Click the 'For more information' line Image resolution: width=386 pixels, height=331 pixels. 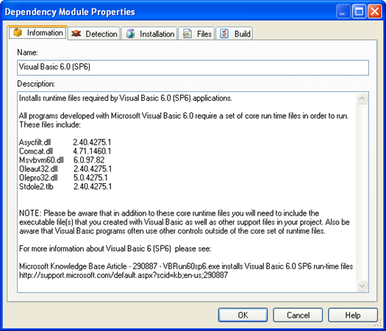point(115,249)
